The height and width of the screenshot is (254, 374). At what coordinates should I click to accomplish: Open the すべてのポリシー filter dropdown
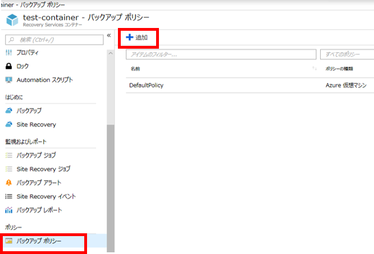tap(347, 54)
